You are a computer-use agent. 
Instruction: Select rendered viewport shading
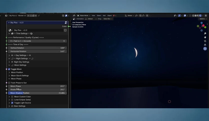point(200,15)
